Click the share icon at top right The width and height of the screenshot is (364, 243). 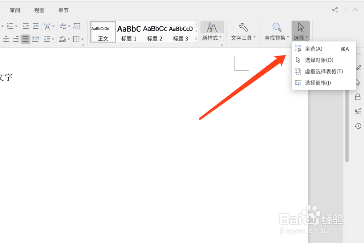coord(335,10)
